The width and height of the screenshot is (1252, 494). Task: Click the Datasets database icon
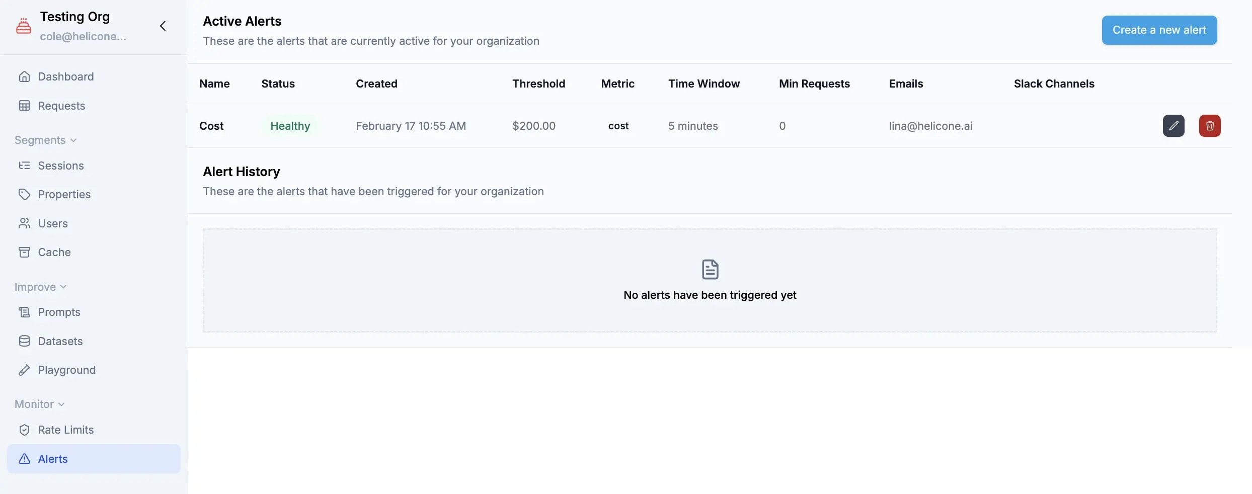click(24, 341)
